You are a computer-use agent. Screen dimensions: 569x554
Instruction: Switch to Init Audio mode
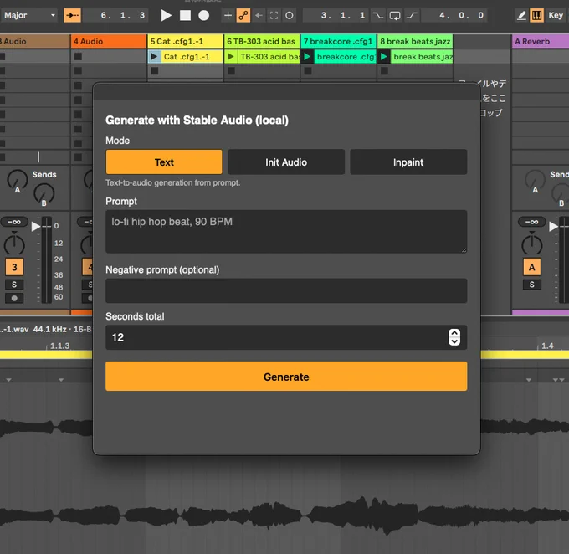[286, 162]
